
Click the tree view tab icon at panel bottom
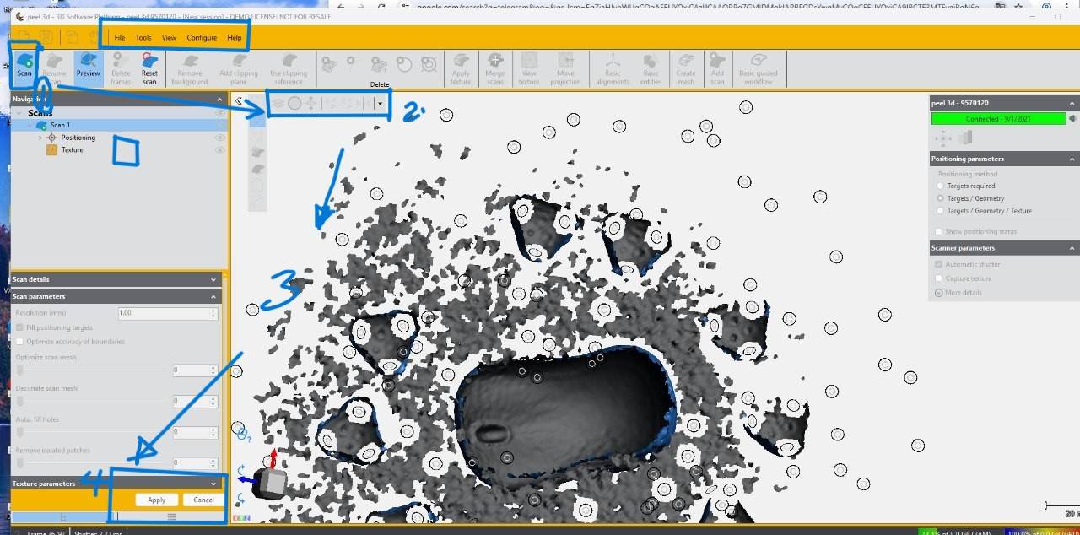63,516
